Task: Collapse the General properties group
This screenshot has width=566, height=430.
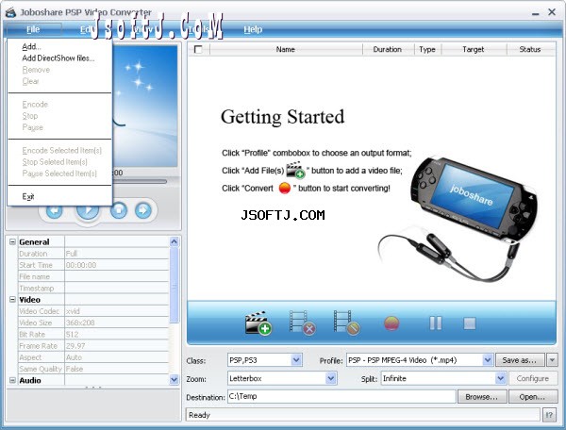Action: 12,241
